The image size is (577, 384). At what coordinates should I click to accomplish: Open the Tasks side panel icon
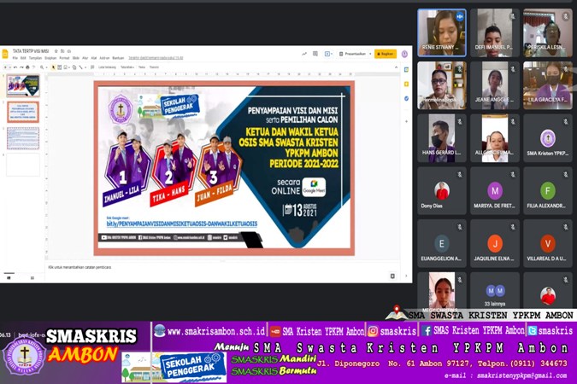coord(406,98)
